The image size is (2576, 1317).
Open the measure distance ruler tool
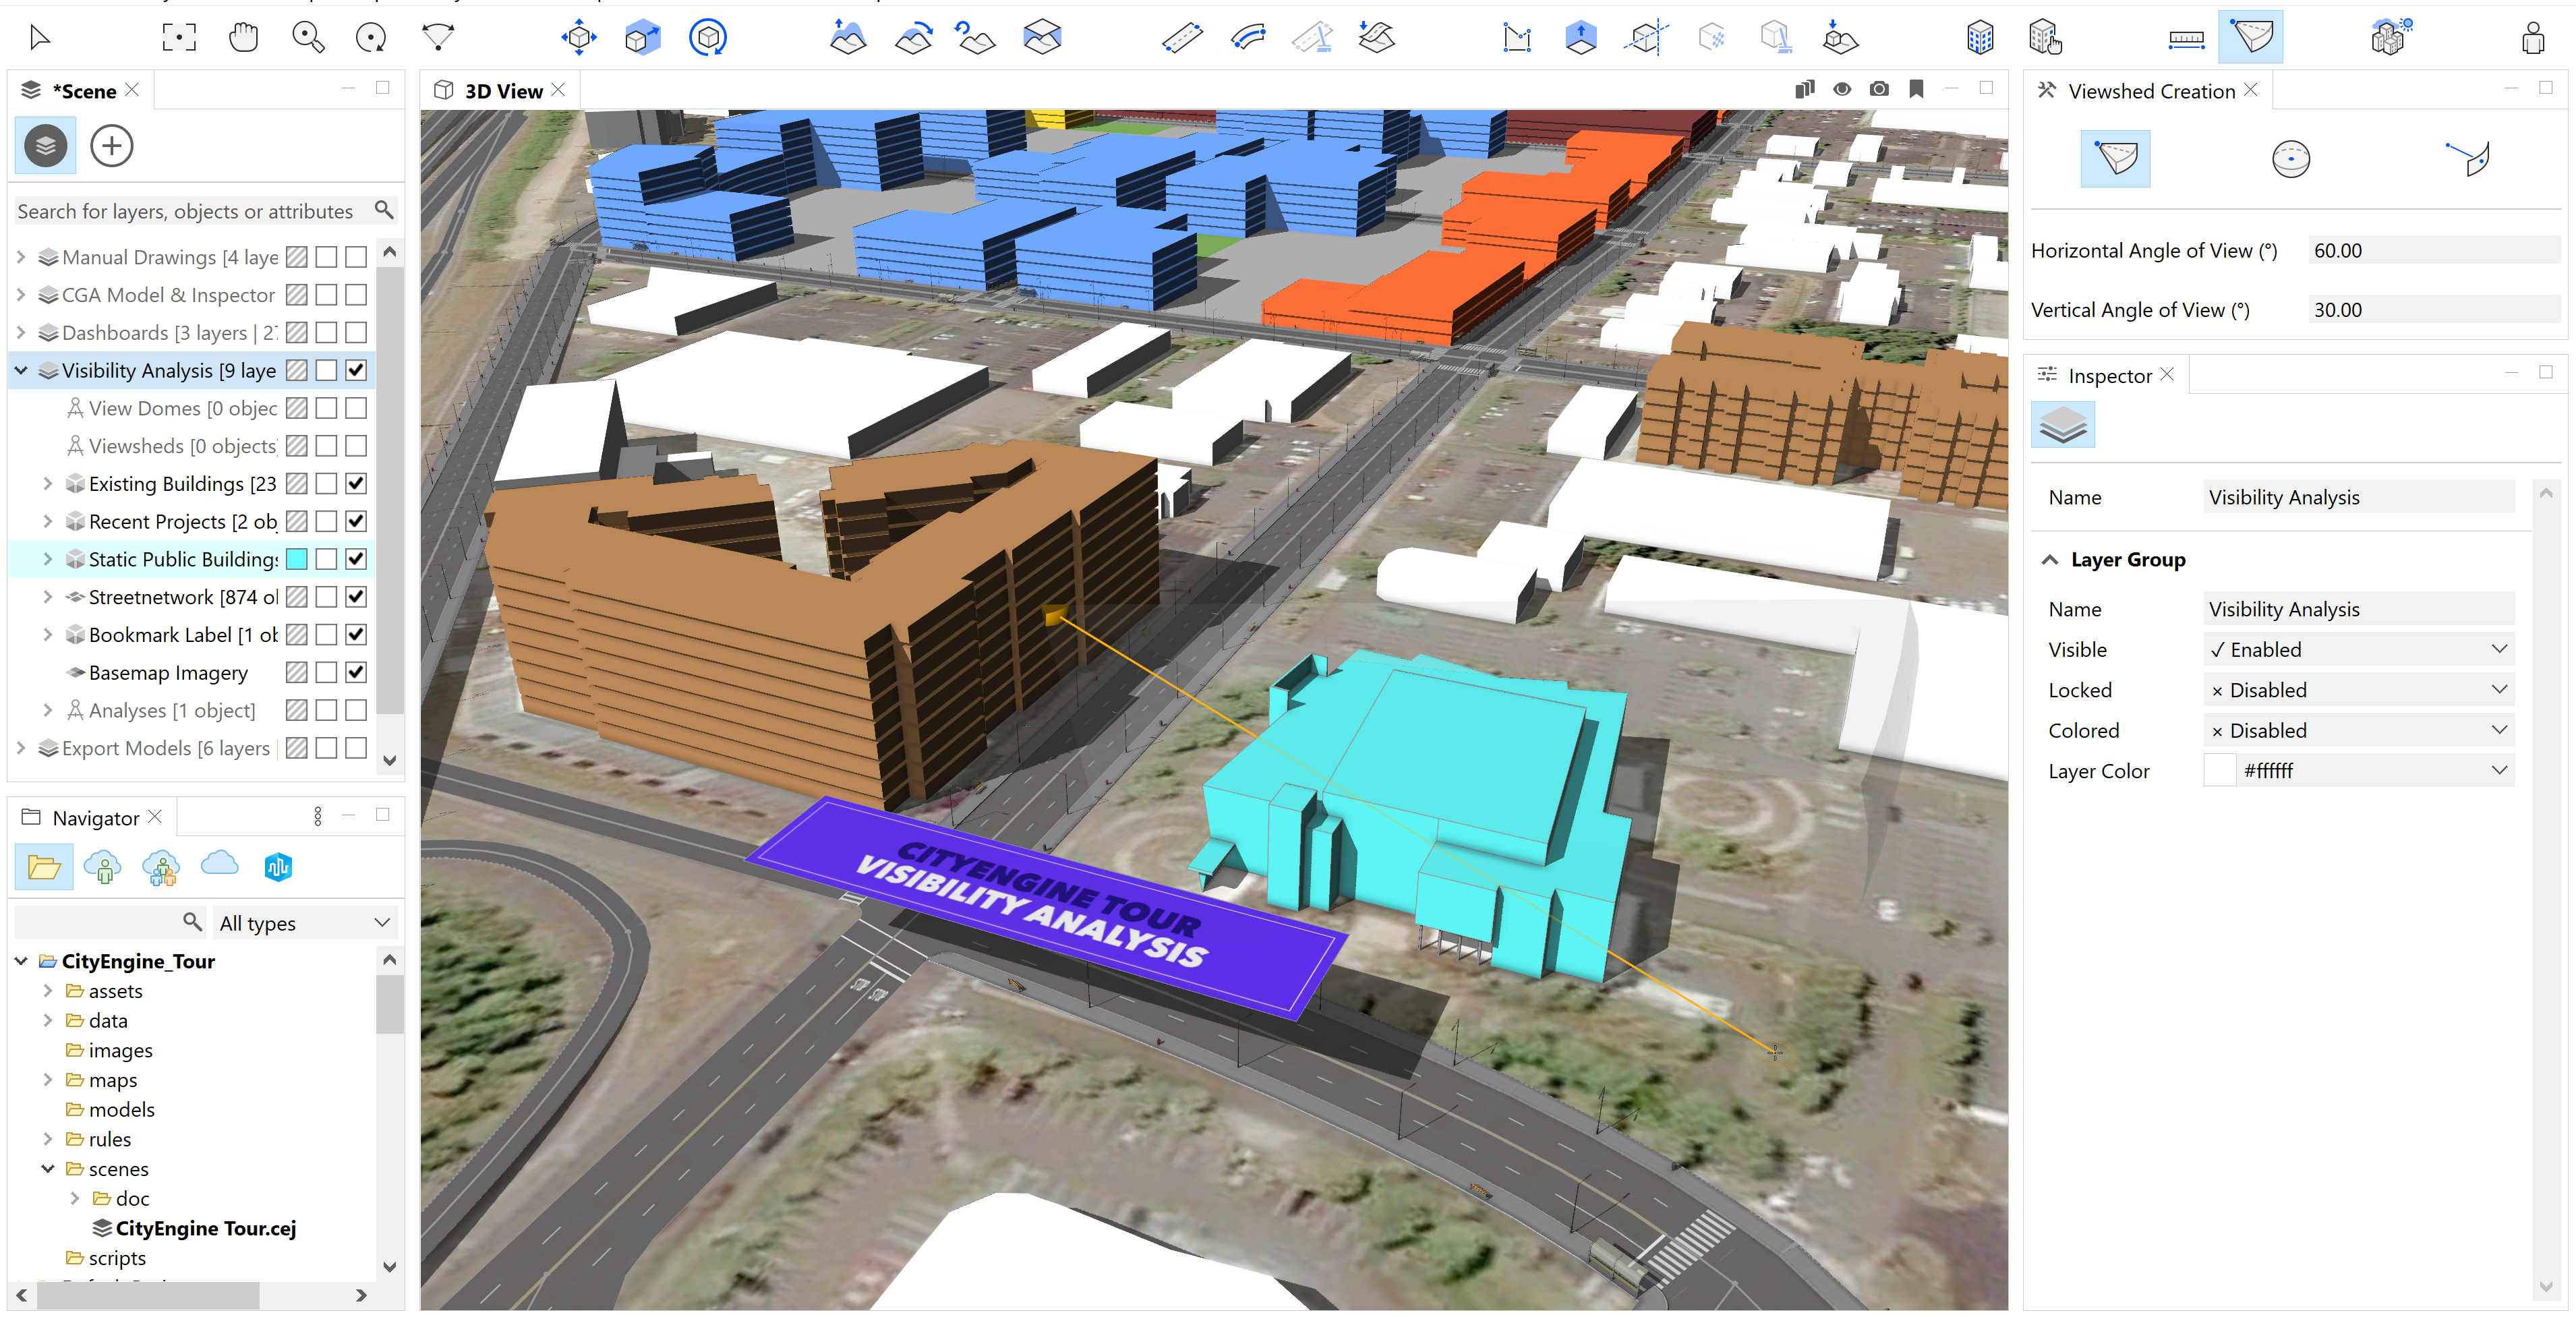tap(2186, 39)
